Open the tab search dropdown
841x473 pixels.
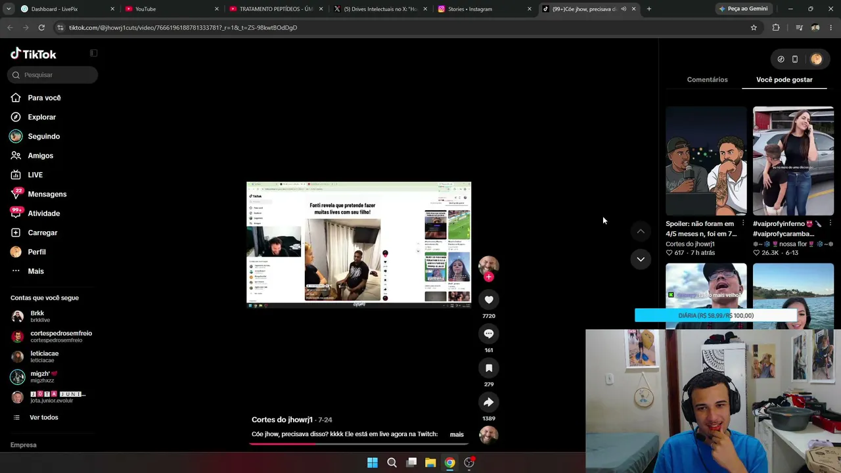(9, 9)
